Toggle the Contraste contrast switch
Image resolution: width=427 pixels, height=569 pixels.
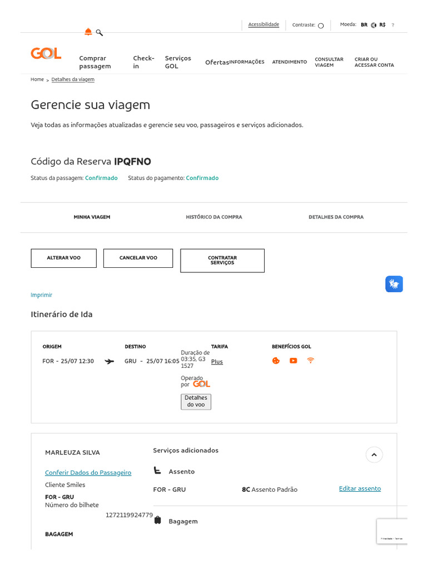click(321, 26)
